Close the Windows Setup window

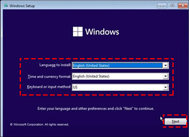(183, 6)
